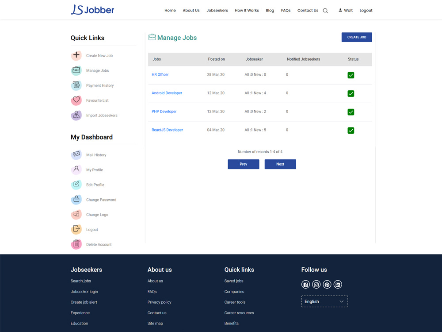Click the My Profile person icon

76,170
